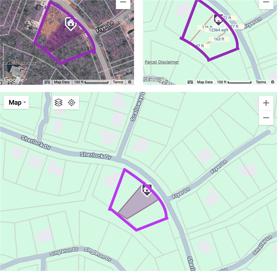Open Map Data on satellite map

click(62, 82)
